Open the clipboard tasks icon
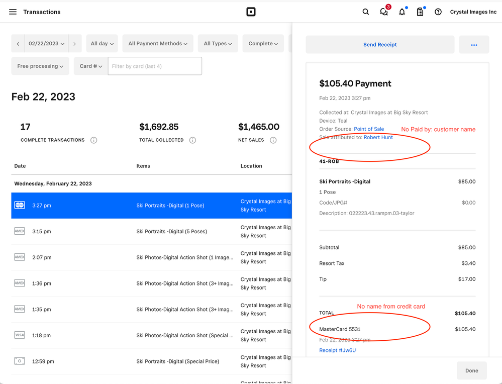 click(x=420, y=12)
